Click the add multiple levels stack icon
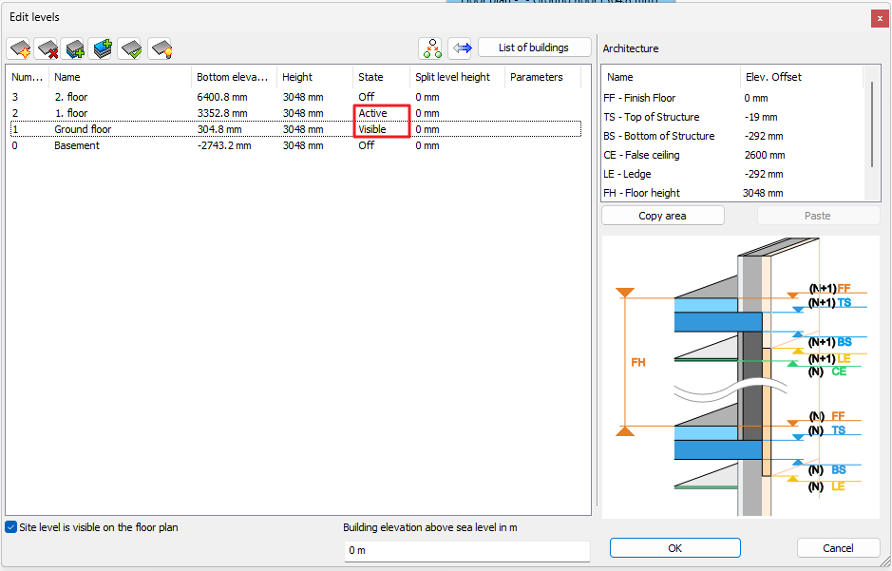The image size is (892, 571). (102, 48)
